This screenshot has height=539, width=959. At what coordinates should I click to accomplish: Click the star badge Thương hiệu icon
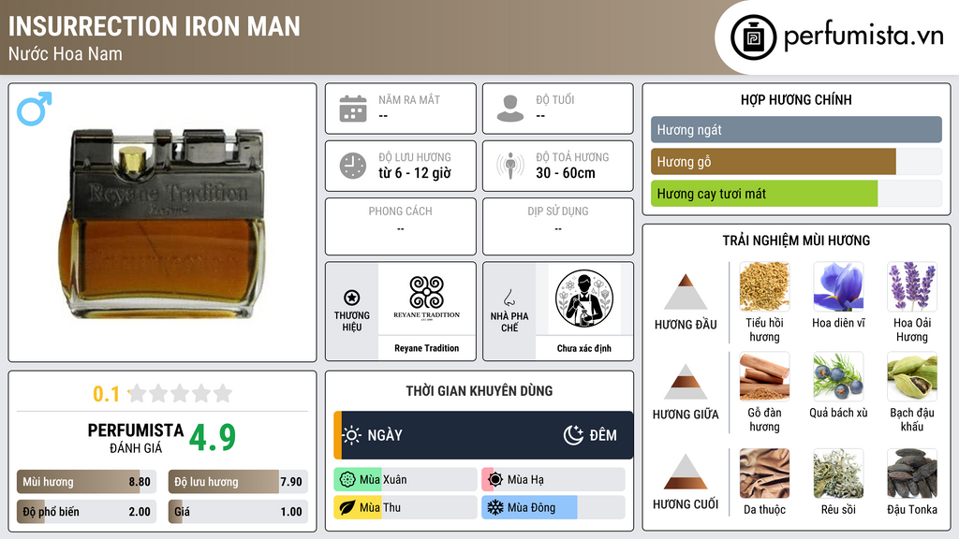pos(352,298)
